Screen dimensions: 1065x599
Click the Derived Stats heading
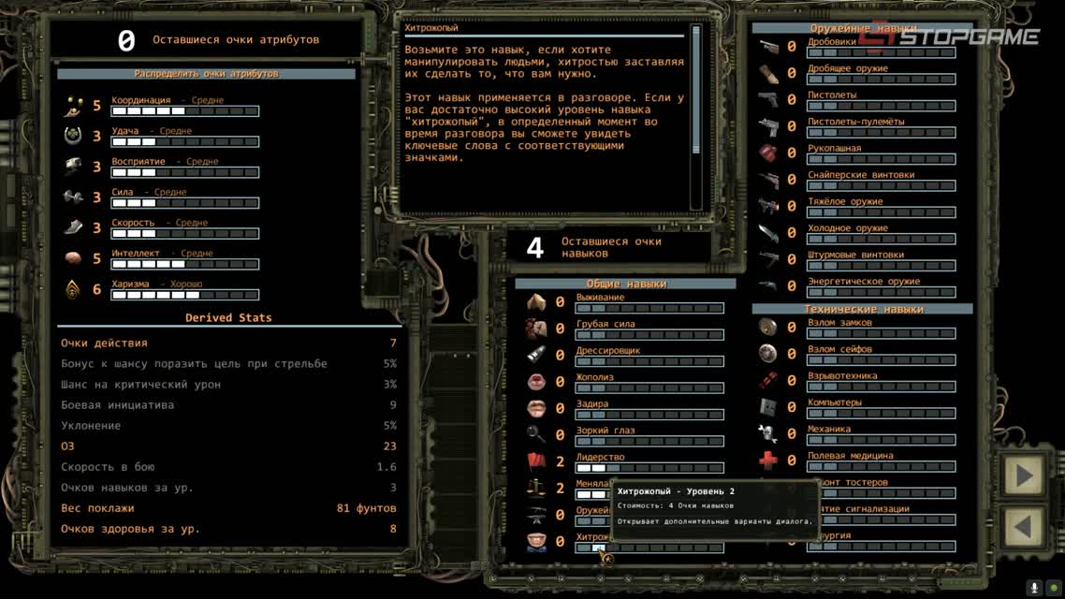coord(228,317)
